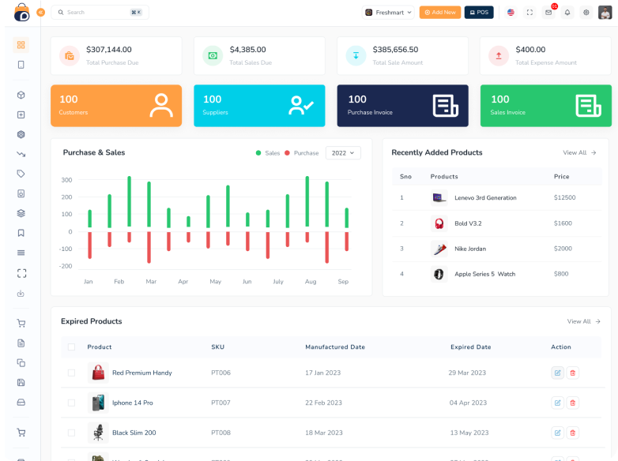This screenshot has height=461, width=618.
Task: Click the document file icon in sidebar
Action: 21,343
